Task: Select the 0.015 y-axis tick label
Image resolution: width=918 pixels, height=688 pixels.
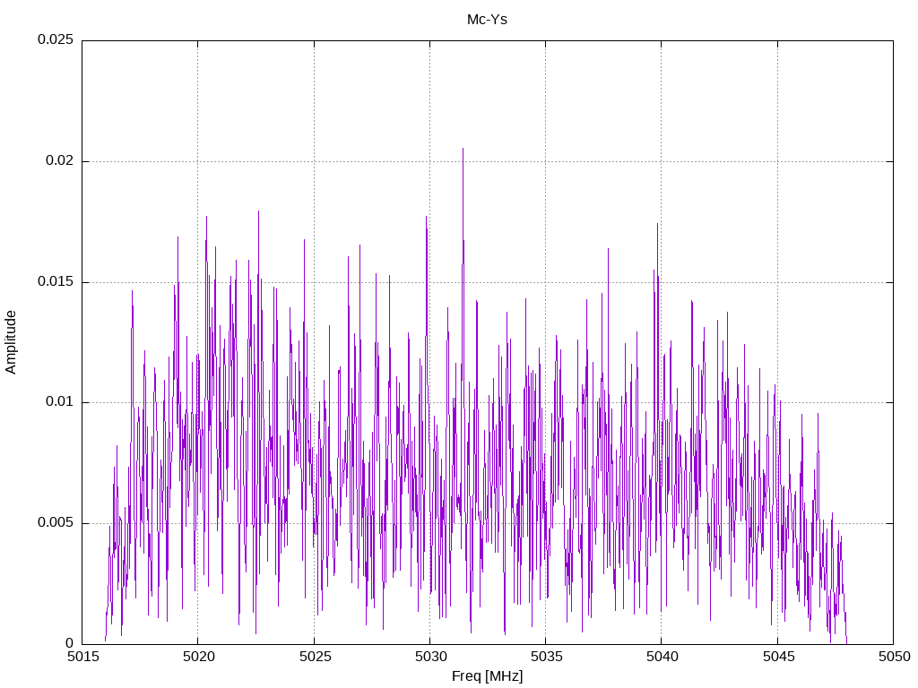Action: pos(56,281)
